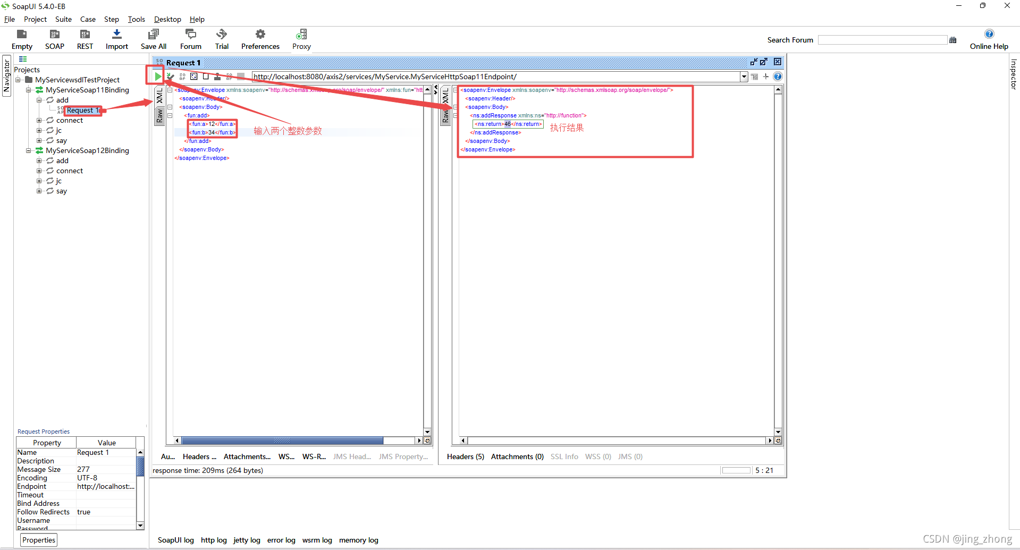Open the request Headers tab

199,456
